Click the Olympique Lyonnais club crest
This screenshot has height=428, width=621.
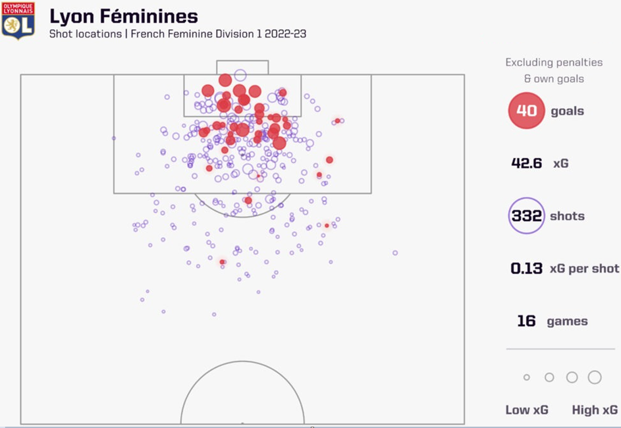click(x=18, y=20)
